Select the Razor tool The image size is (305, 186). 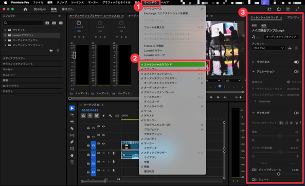click(x=72, y=128)
